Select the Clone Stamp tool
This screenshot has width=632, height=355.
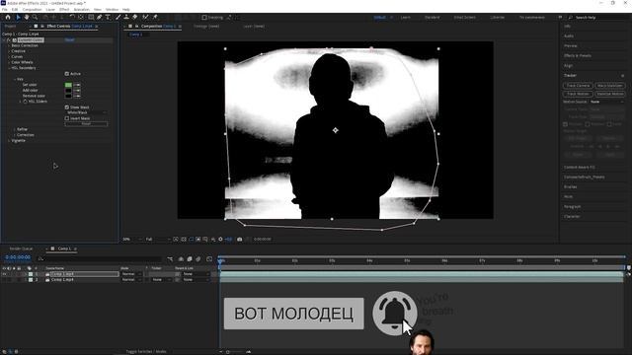(x=126, y=18)
